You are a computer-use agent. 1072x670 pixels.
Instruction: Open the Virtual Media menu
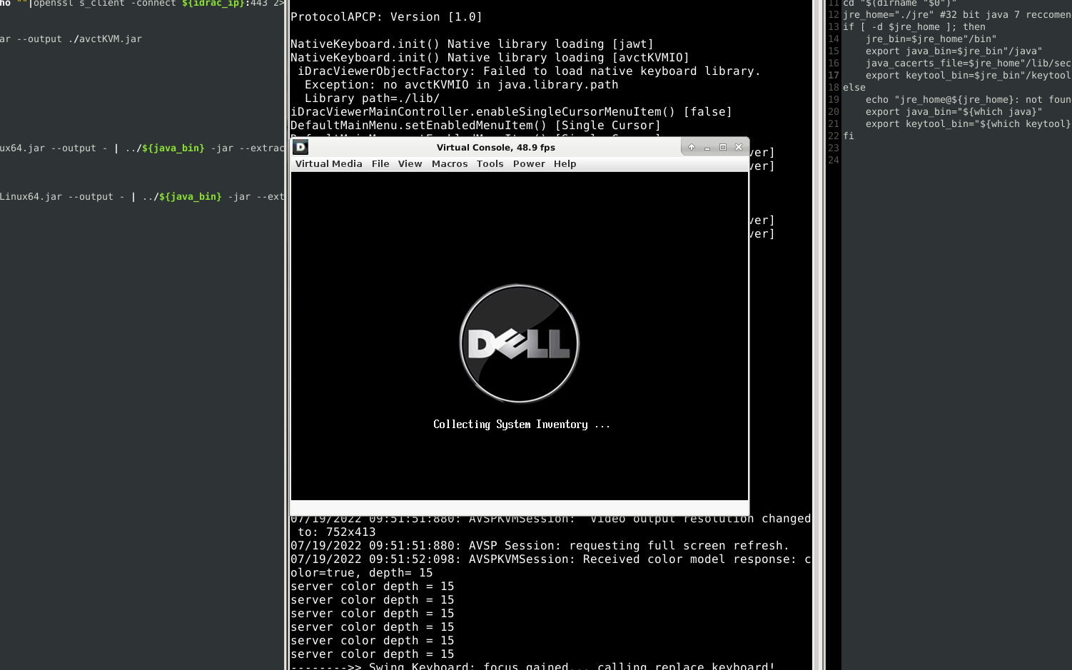[x=328, y=163]
